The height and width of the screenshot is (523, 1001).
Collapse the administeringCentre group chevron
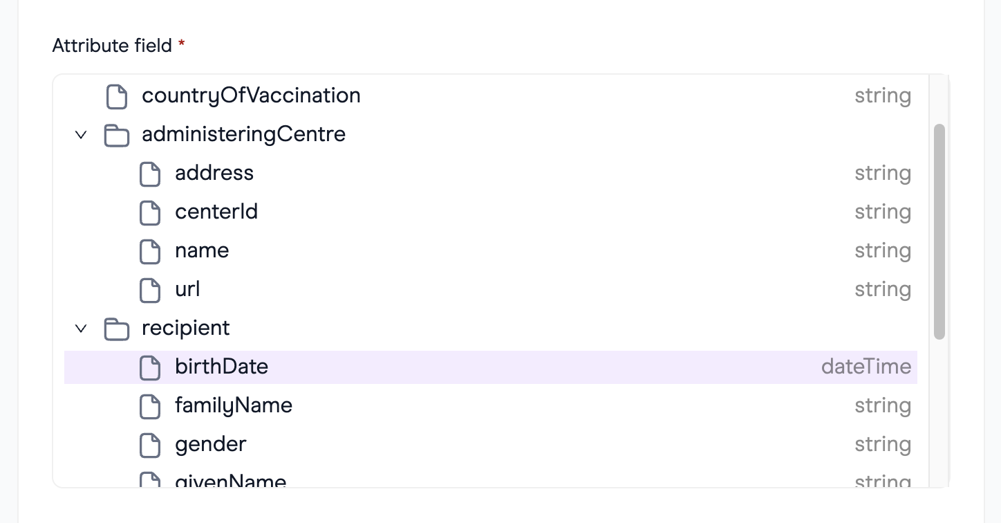[81, 134]
